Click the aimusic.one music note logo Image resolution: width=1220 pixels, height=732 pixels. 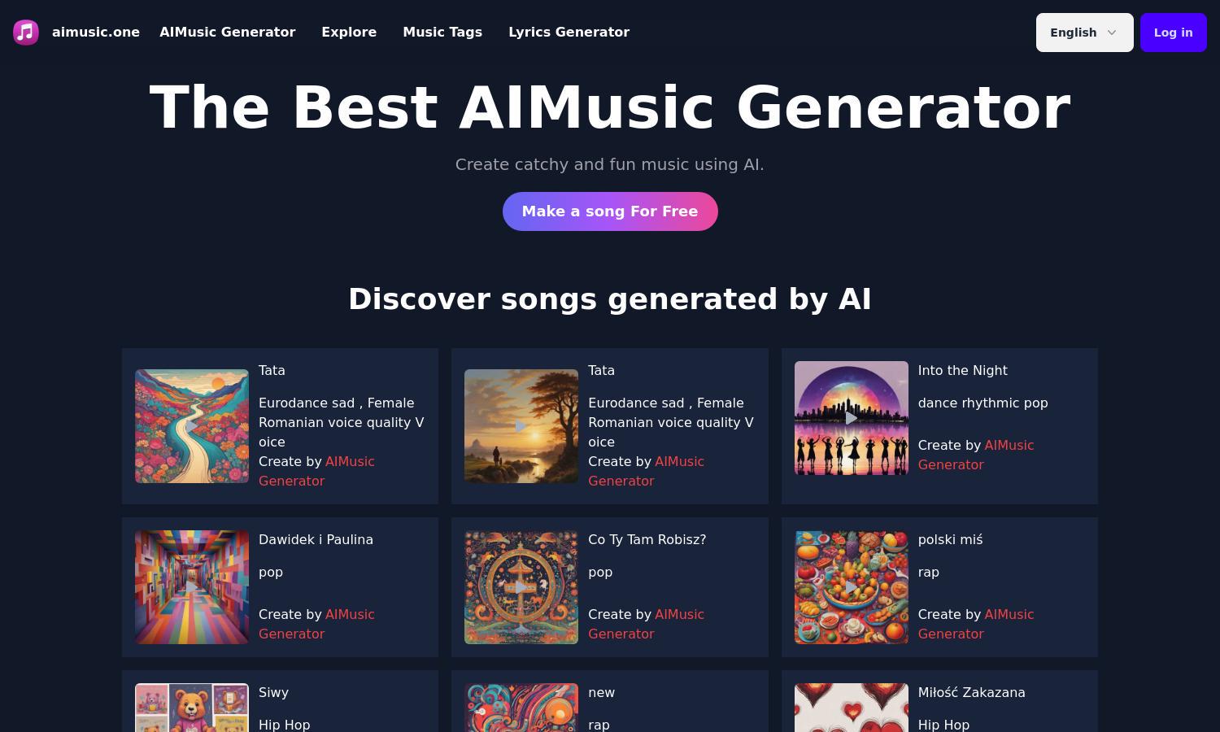tap(26, 33)
